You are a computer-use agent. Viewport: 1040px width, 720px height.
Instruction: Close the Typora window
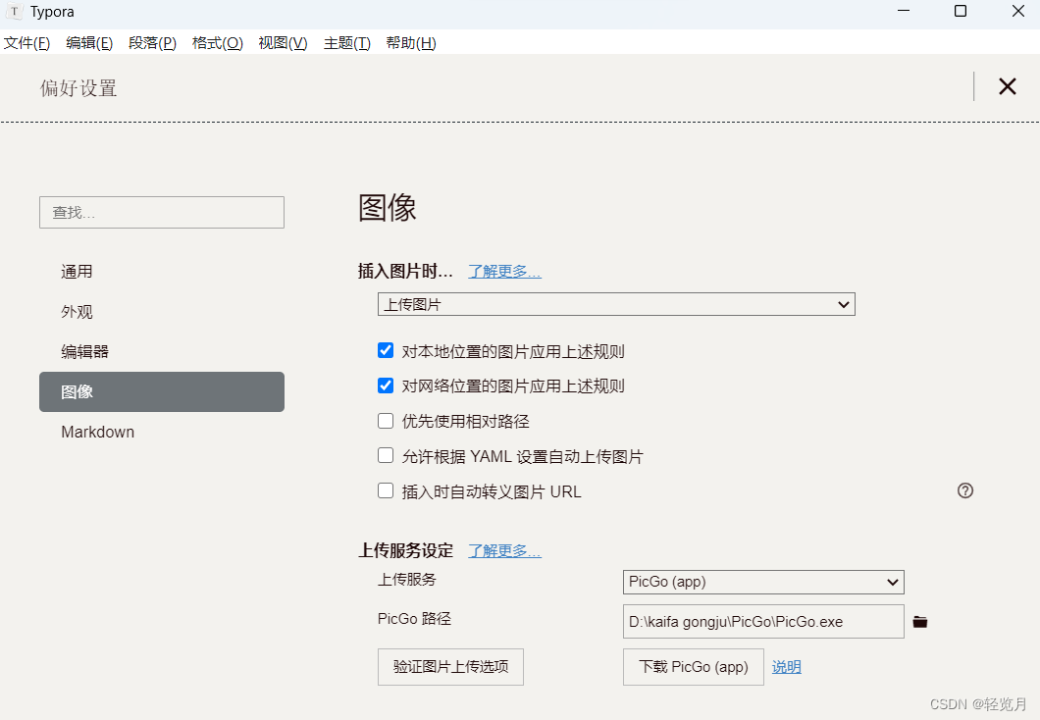point(1018,11)
